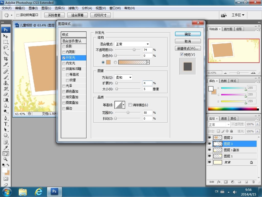This screenshot has height=197, width=262.
Task: Confirm with the 确定 button
Action: pos(188,34)
